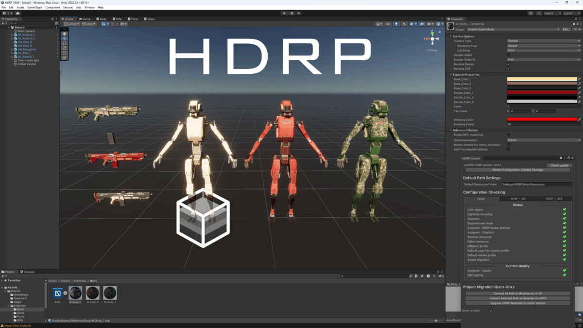
Task: Switch to the HDRP + VR tab
Action: [x=517, y=199]
